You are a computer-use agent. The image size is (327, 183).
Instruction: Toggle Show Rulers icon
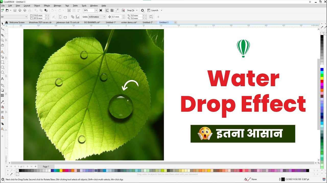[107, 10]
